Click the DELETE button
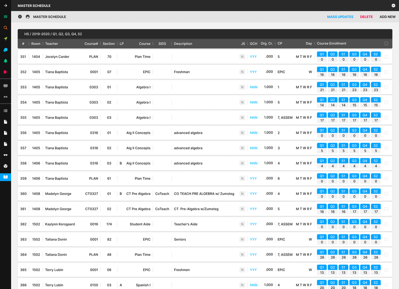 [x=366, y=17]
